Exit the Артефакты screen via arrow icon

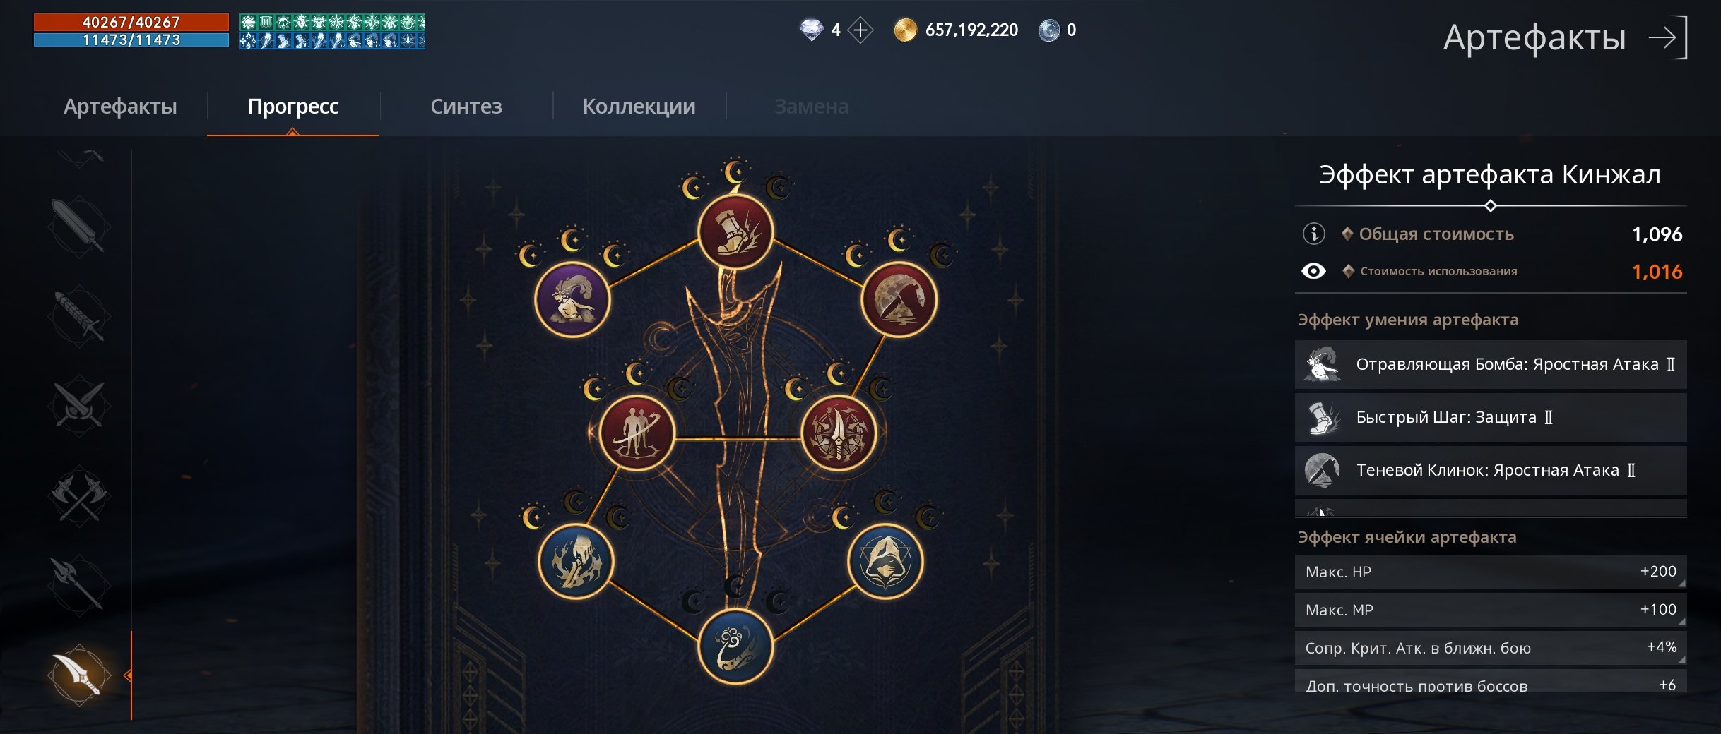coord(1668,37)
